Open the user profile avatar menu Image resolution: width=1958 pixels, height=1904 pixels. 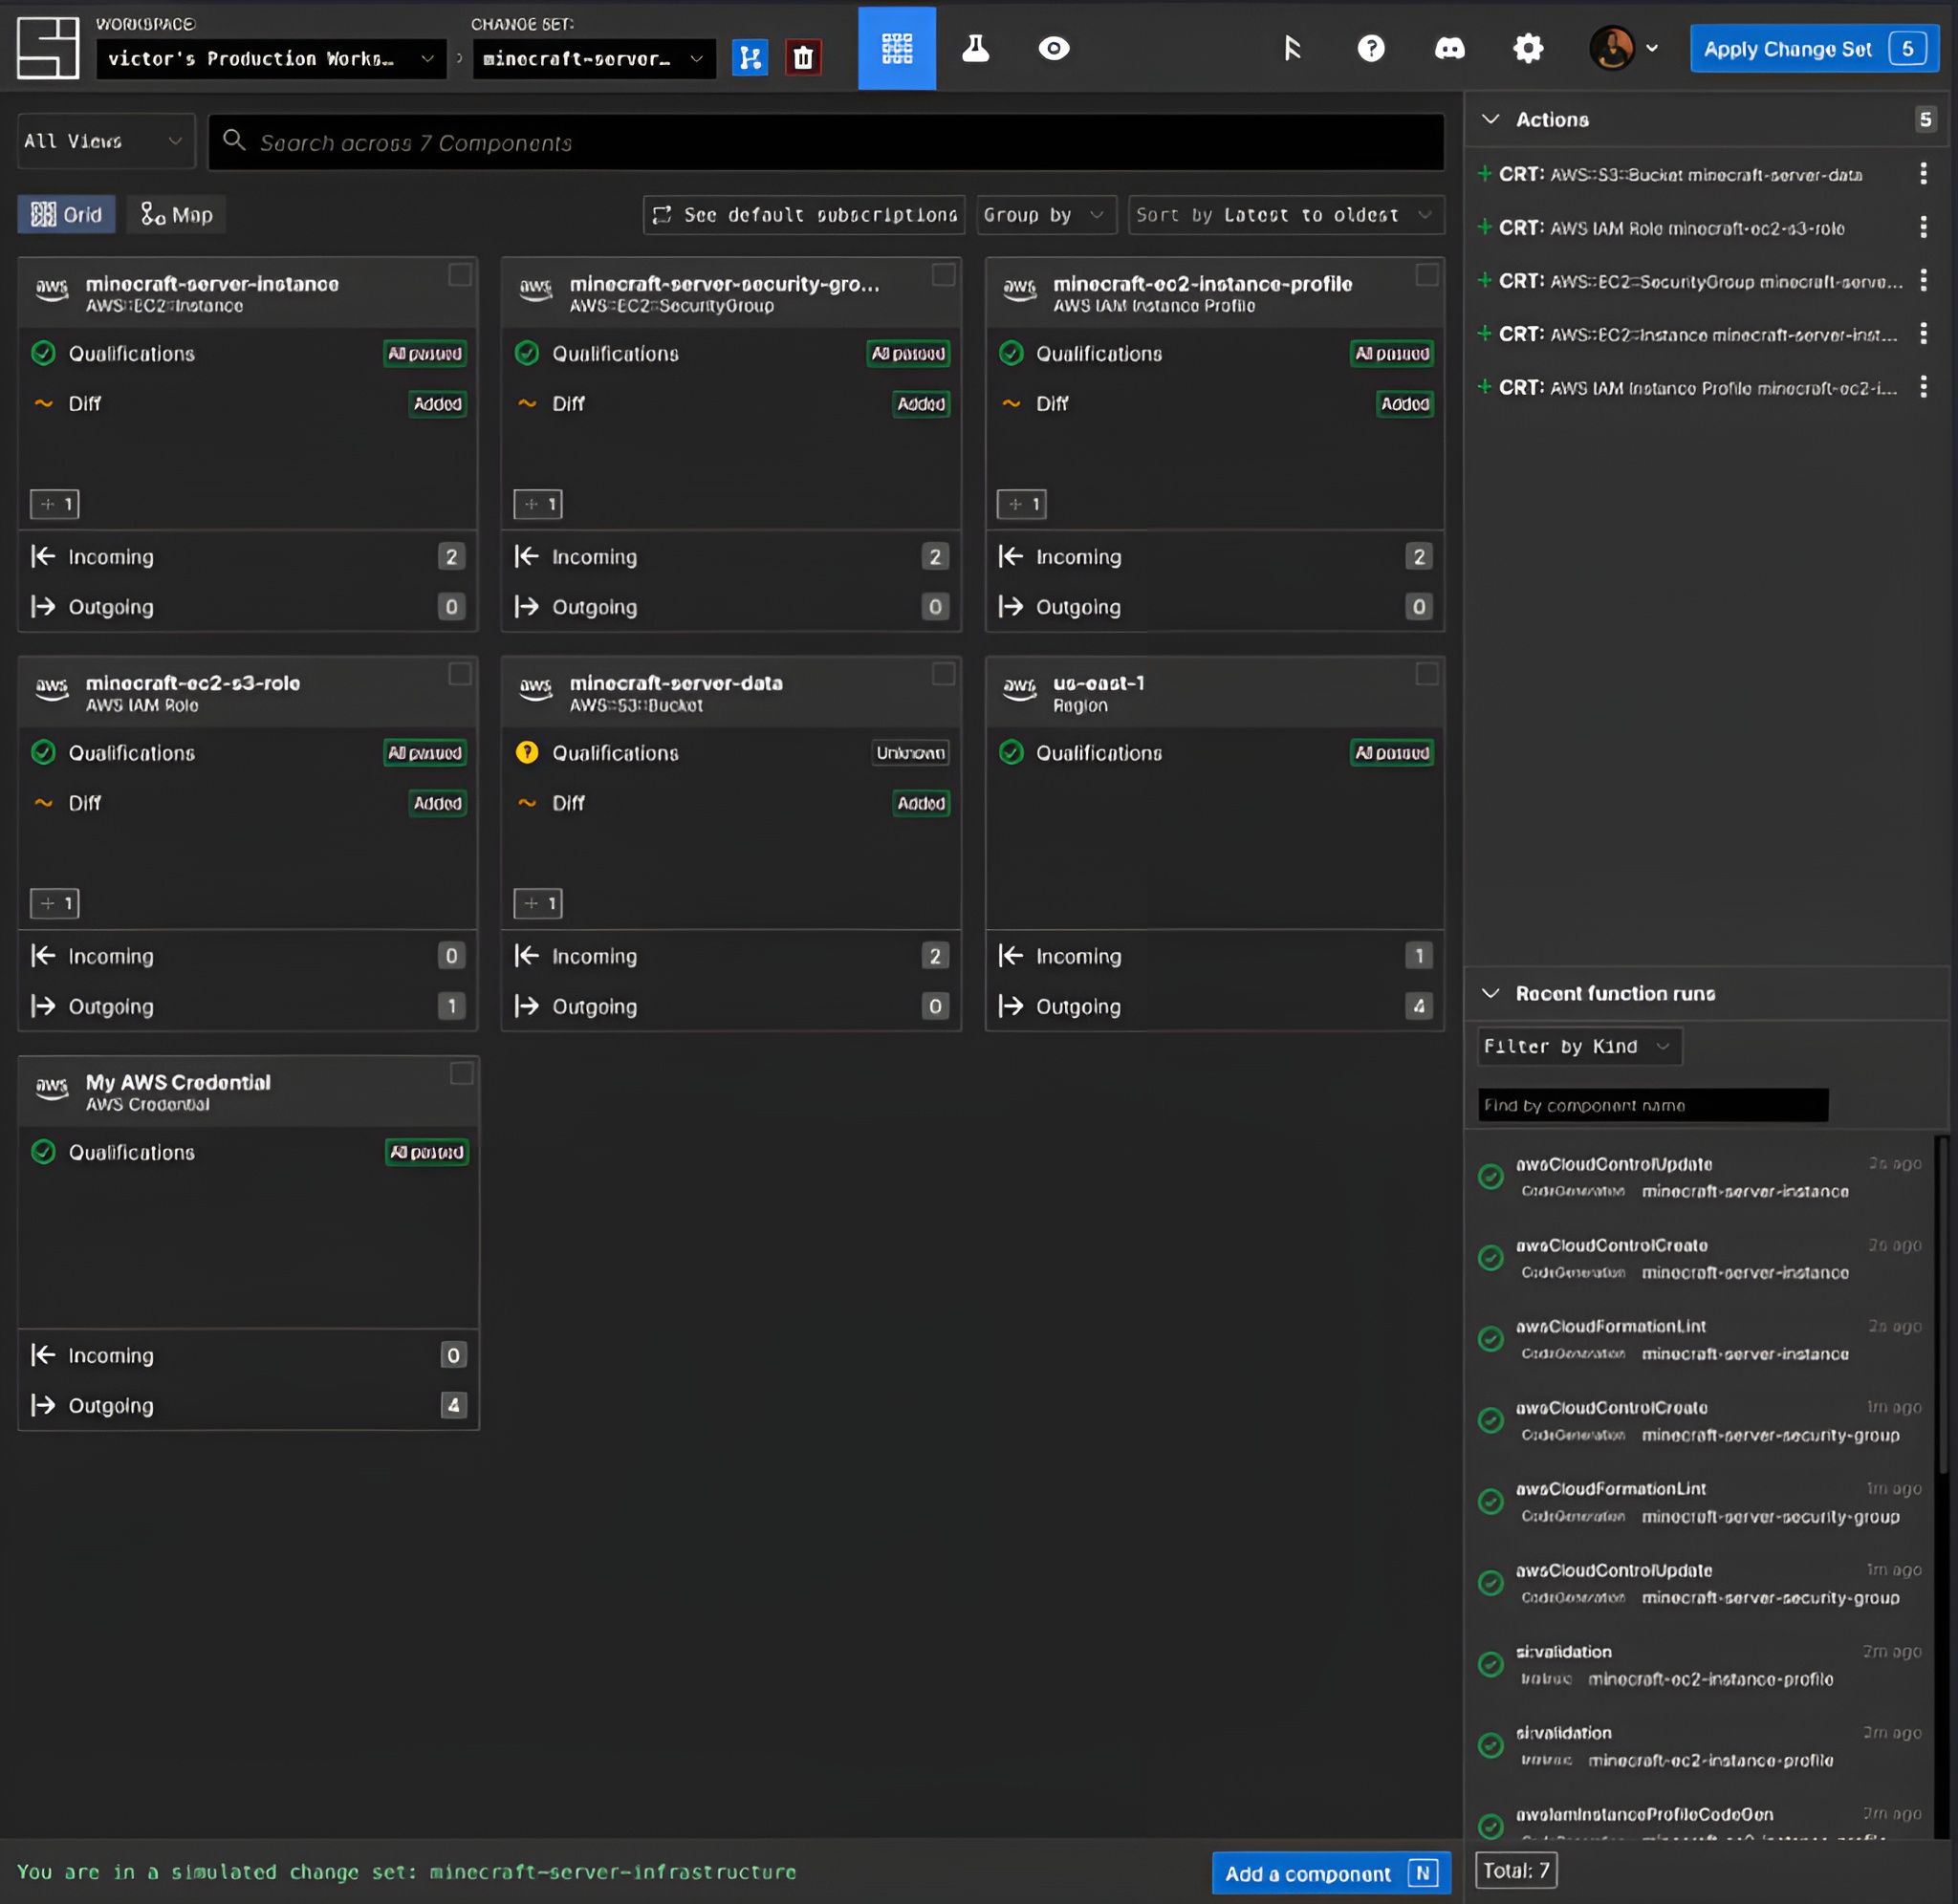[x=1612, y=48]
